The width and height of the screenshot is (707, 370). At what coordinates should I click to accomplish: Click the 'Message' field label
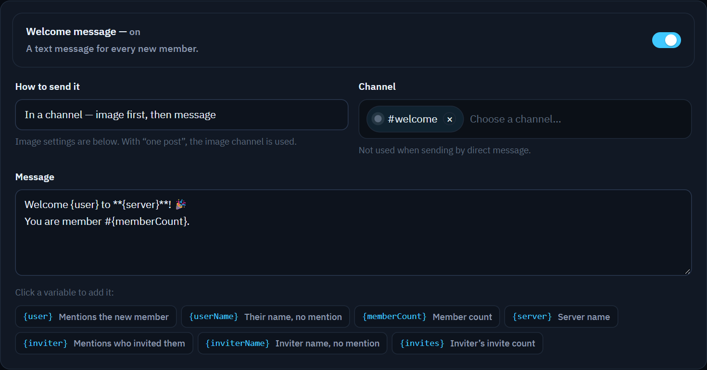tap(35, 177)
